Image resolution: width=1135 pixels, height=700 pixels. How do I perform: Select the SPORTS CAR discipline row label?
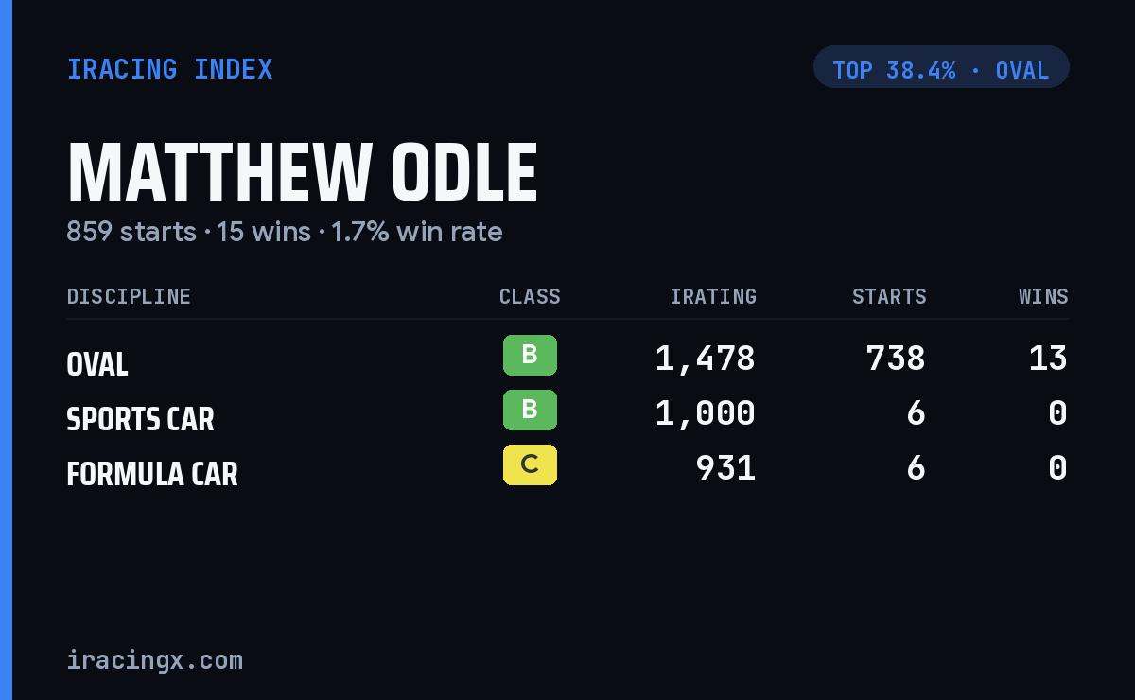click(x=140, y=419)
